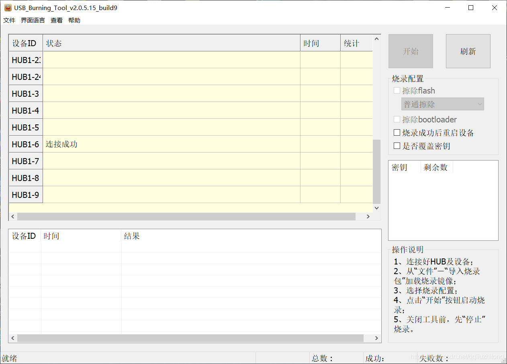Click the 开始 button
Viewport: 507px width, 364px height.
410,51
